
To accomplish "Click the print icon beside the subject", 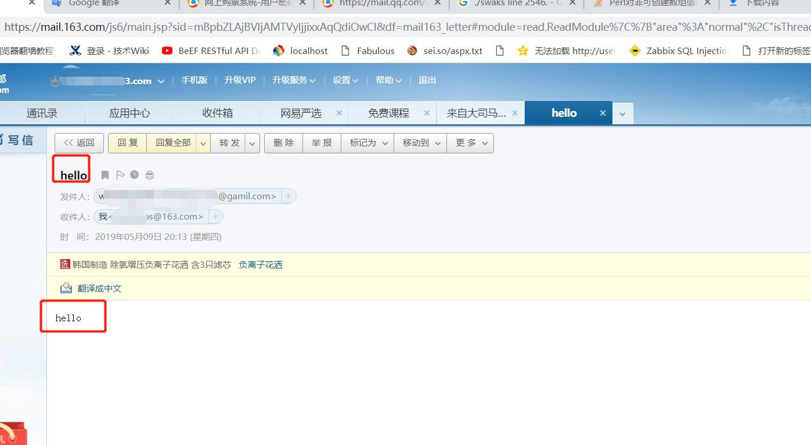I will tap(150, 175).
